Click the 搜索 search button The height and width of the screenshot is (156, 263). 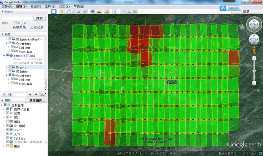(x=39, y=18)
